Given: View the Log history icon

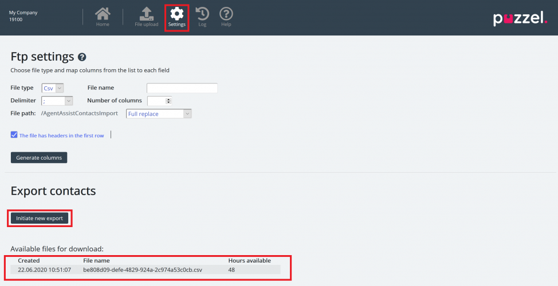Looking at the screenshot, I should coord(202,17).
